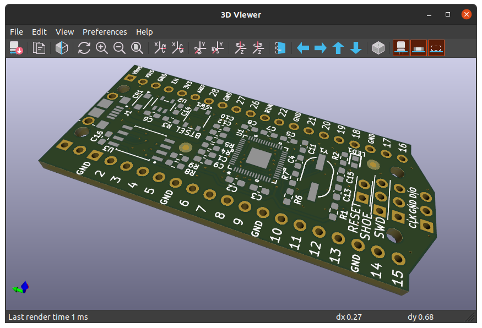
Task: Zoom in on the board
Action: [102, 48]
